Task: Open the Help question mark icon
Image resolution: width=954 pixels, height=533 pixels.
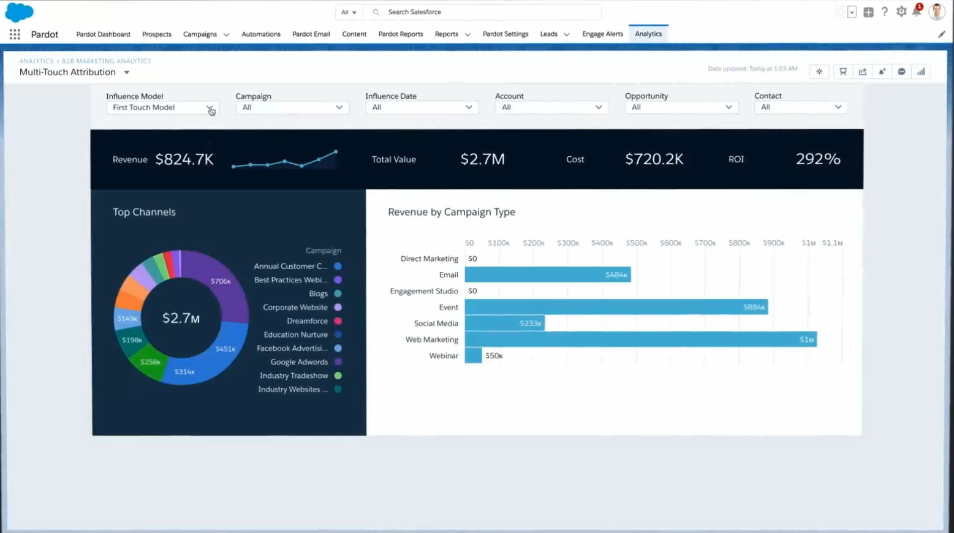Action: [x=885, y=12]
